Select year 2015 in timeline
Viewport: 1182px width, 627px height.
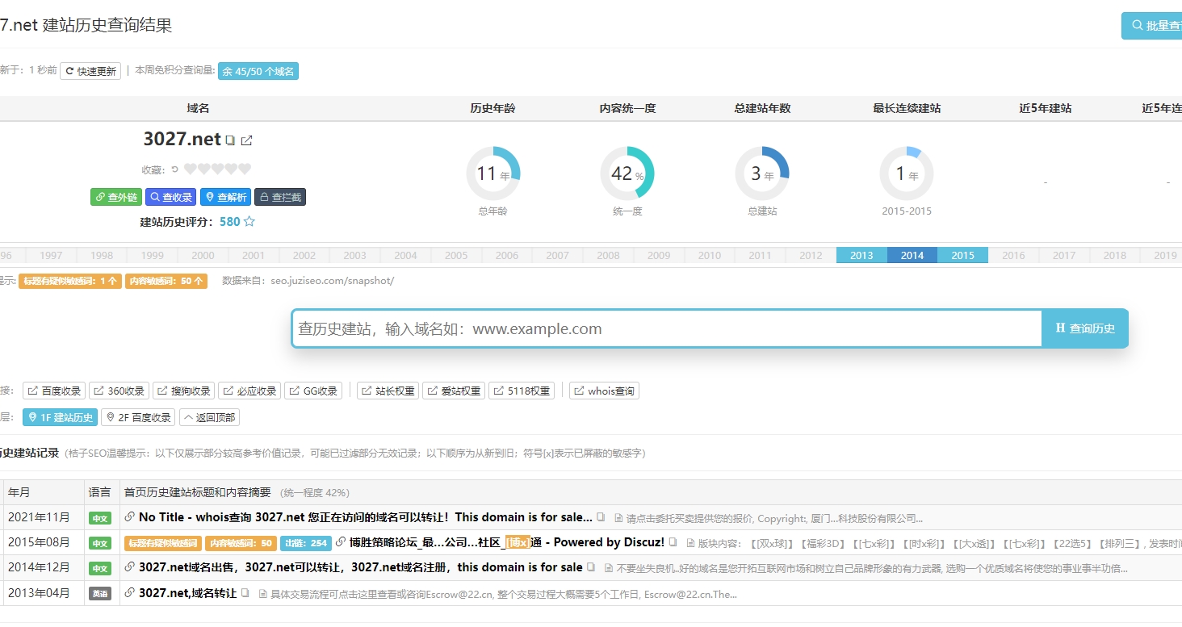coord(962,255)
